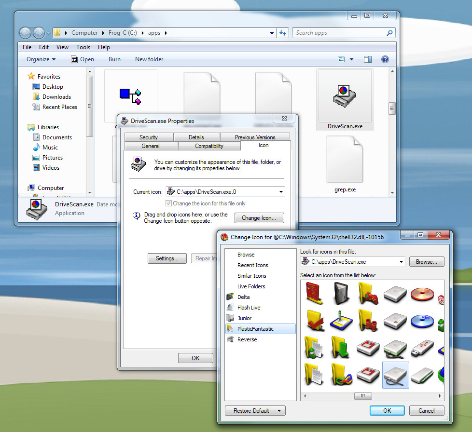The width and height of the screenshot is (472, 432).
Task: Choose the folder with green download arrow
Action: tap(340, 348)
